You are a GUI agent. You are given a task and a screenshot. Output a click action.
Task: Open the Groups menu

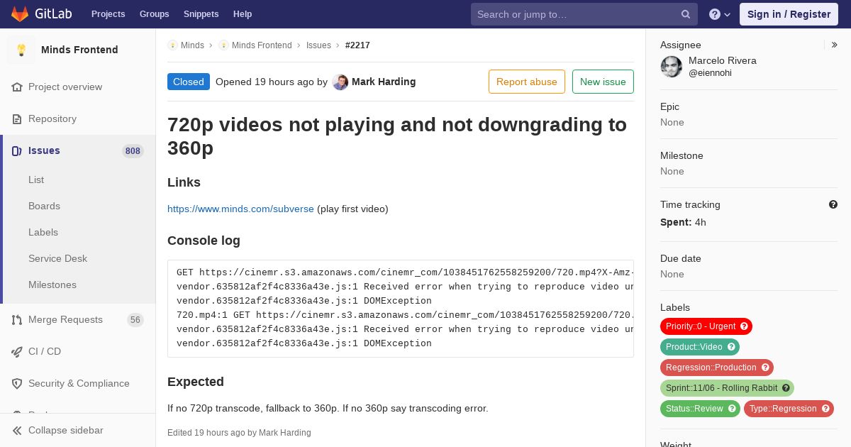pos(154,14)
